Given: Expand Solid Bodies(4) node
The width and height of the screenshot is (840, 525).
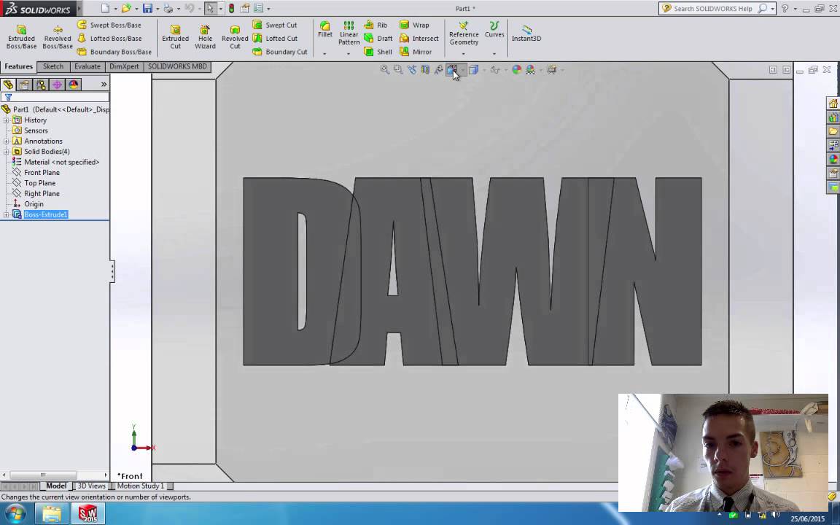Looking at the screenshot, I should (6, 152).
